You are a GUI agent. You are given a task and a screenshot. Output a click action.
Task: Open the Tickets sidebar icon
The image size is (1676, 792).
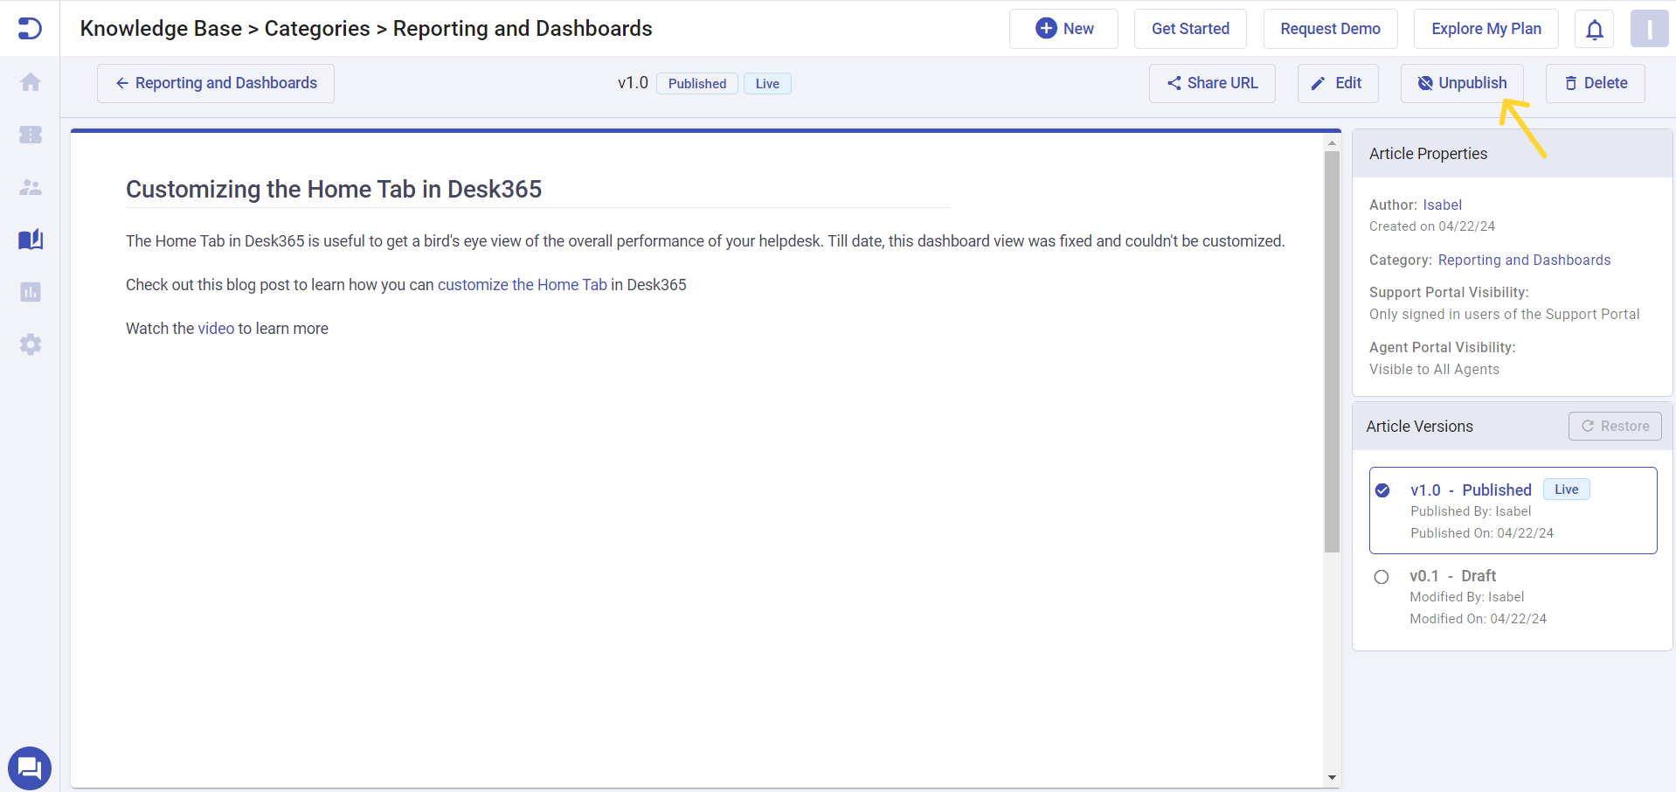point(31,135)
